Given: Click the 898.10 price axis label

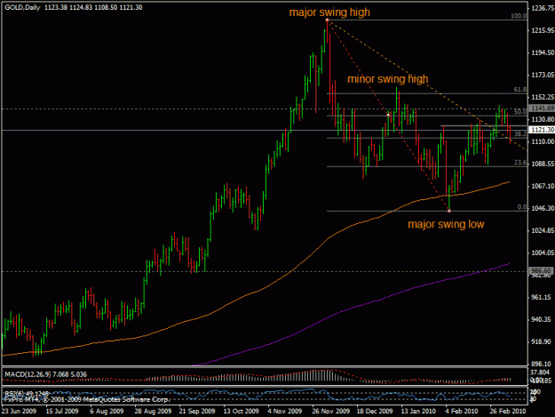Looking at the screenshot, I should (543, 364).
